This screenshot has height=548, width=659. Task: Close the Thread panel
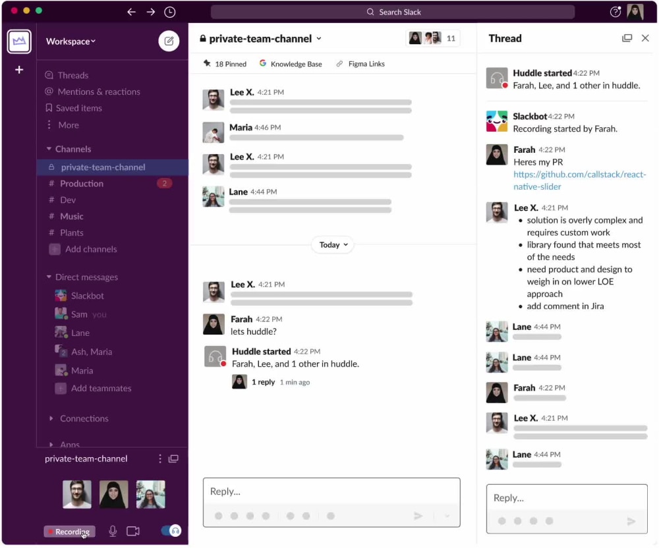click(645, 38)
